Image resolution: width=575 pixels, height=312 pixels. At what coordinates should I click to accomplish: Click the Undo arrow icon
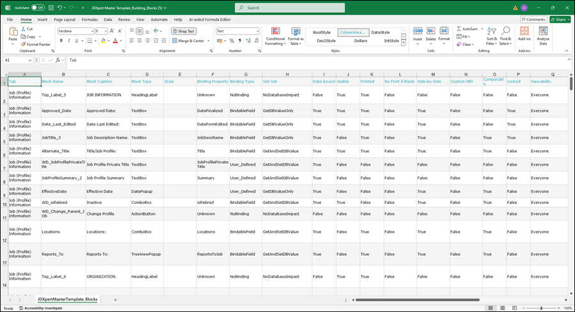pyautogui.click(x=59, y=8)
